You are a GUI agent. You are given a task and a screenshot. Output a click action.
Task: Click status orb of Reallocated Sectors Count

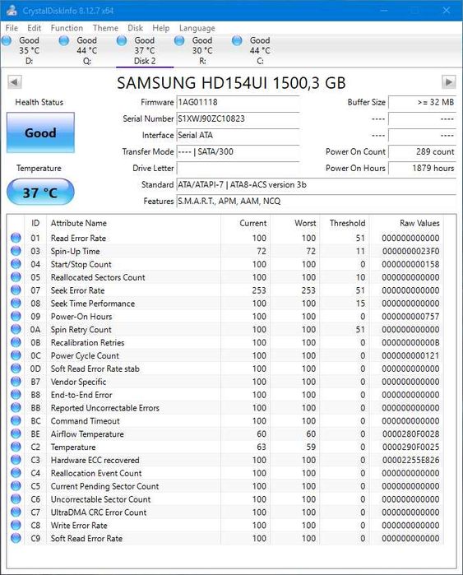point(16,277)
